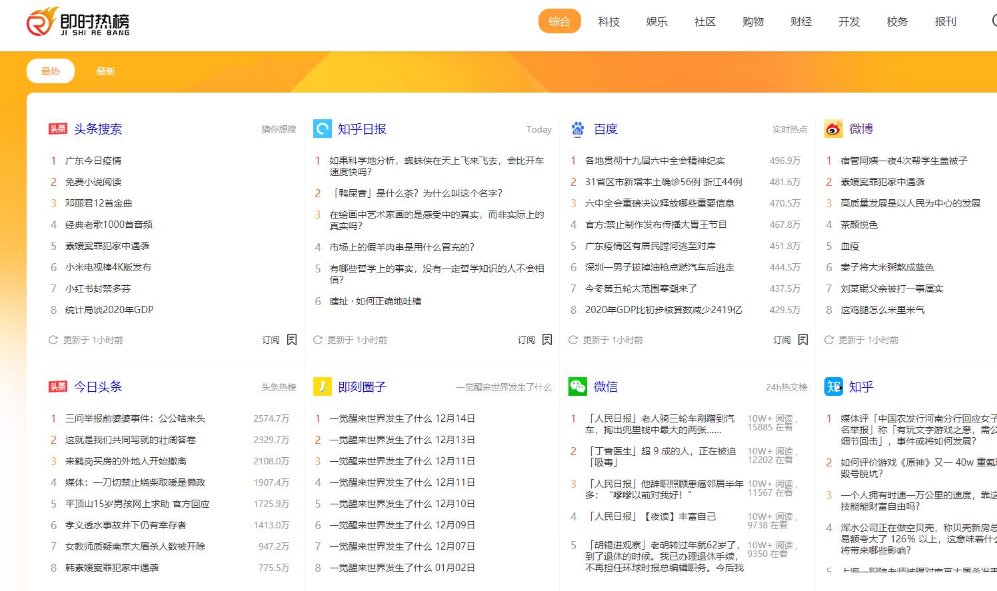Refresh the 百度 list via circular arrow icon
Viewport: 997px width, 591px height.
coord(574,340)
